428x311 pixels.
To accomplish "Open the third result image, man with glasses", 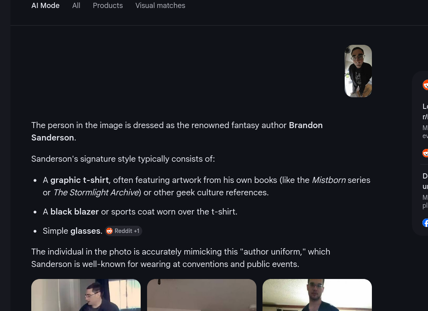I will pyautogui.click(x=317, y=295).
